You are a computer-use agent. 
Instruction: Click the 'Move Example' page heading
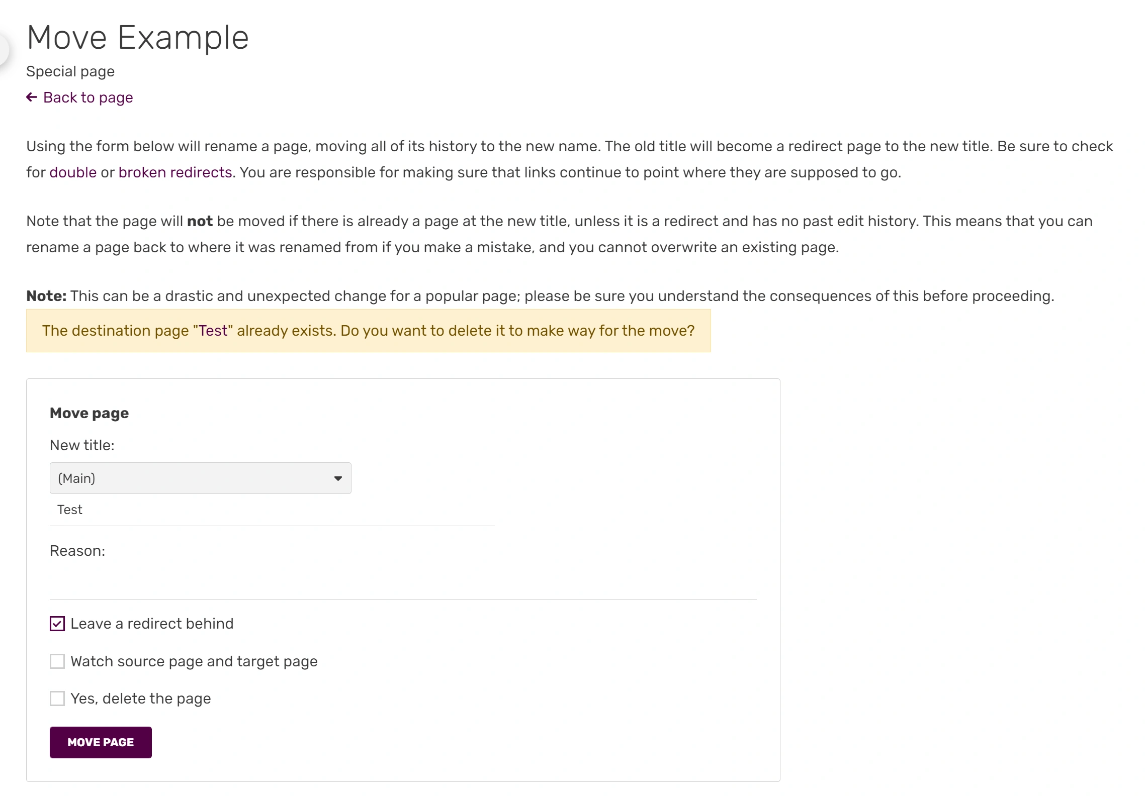tap(138, 38)
